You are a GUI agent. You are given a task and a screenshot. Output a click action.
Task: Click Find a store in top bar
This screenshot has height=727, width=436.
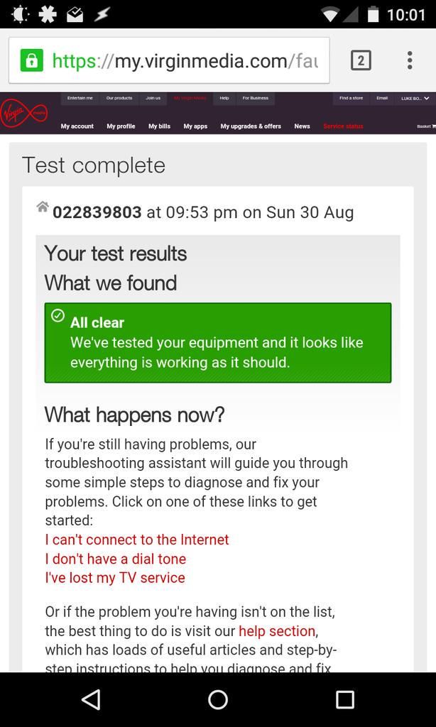351,98
